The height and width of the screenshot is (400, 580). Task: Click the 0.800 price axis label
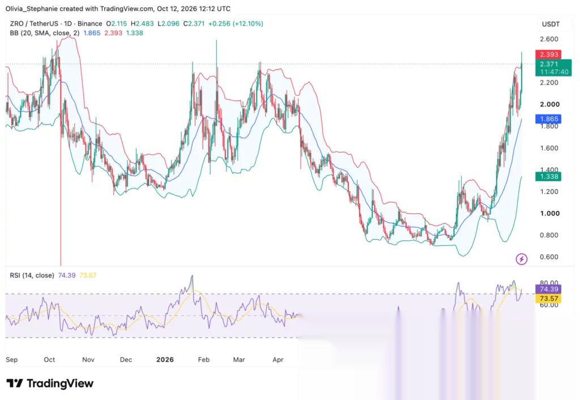click(549, 235)
